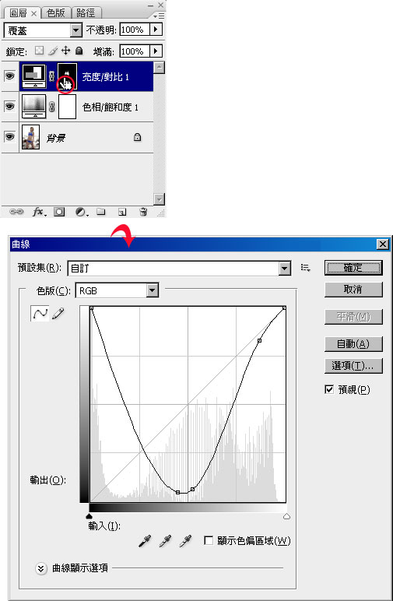Select the curve point edit tool

point(40,314)
